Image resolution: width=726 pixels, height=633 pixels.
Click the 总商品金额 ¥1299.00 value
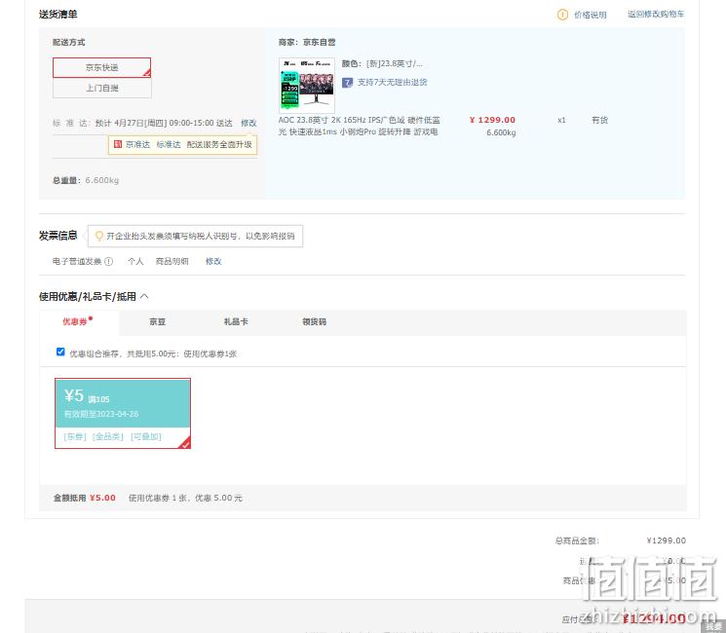click(x=667, y=540)
